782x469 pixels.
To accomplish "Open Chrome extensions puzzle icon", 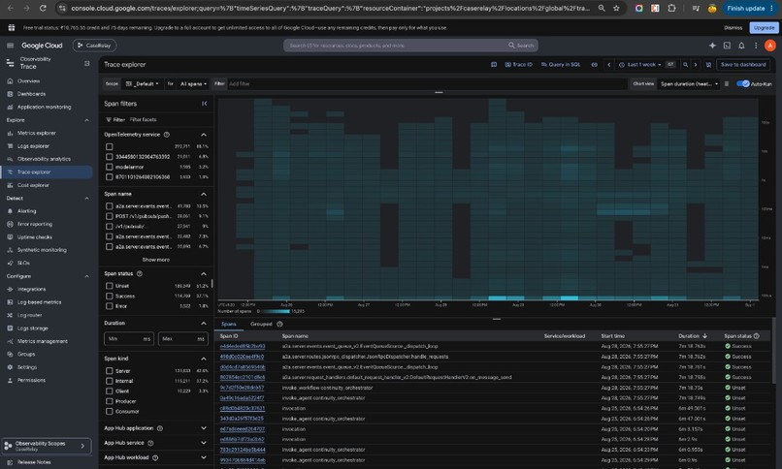I will point(671,9).
